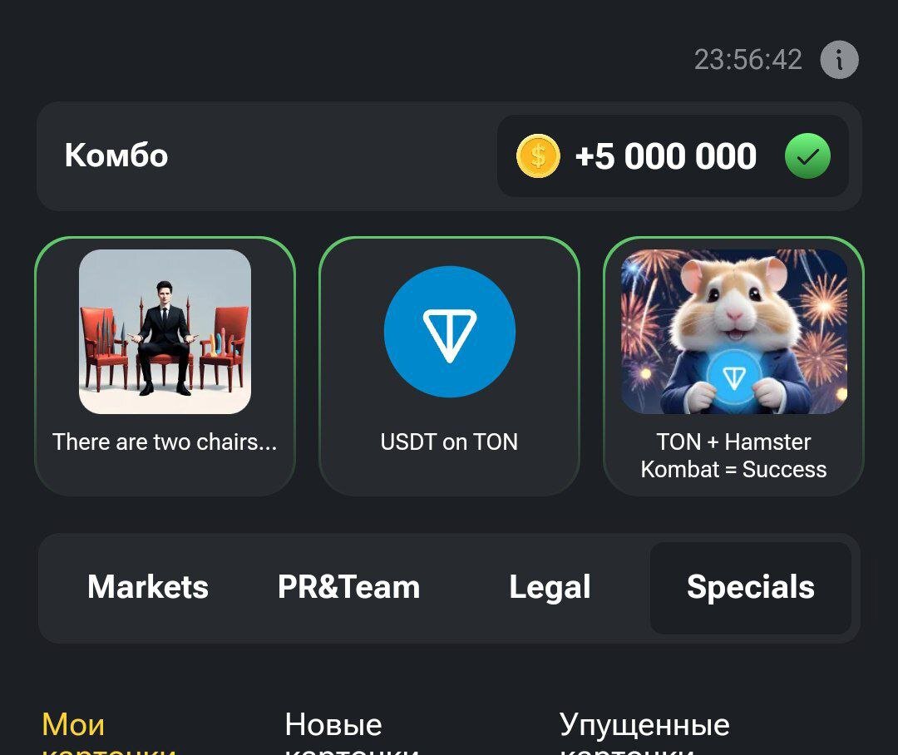Open the two chairs card image
898x755 pixels.
[x=165, y=332]
